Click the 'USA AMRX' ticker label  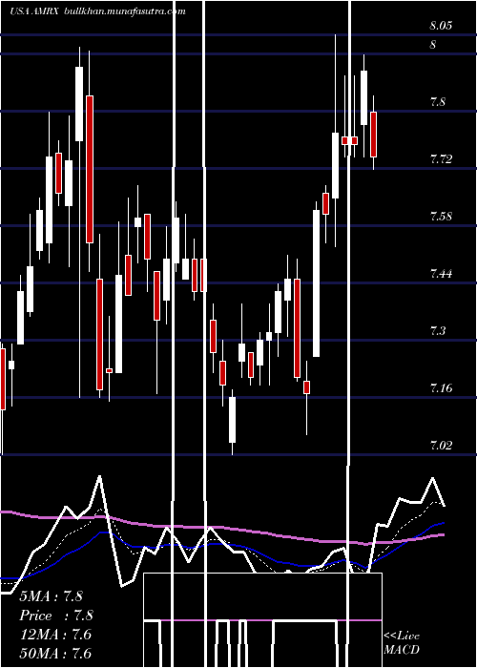[x=34, y=11]
